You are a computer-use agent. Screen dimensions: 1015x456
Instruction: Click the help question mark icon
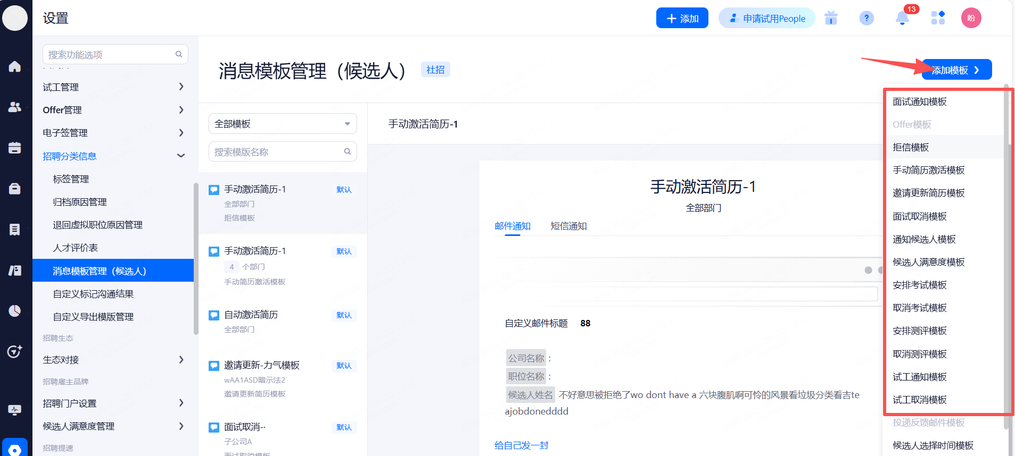[x=867, y=19]
